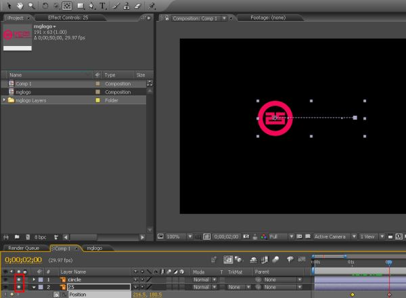Open the Graph Editor in timeline

pos(301,259)
